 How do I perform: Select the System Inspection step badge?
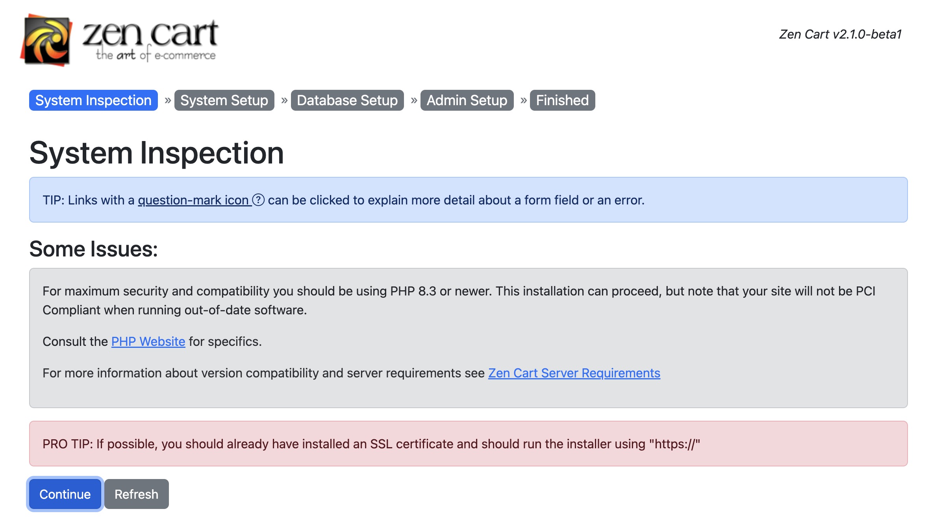click(93, 100)
